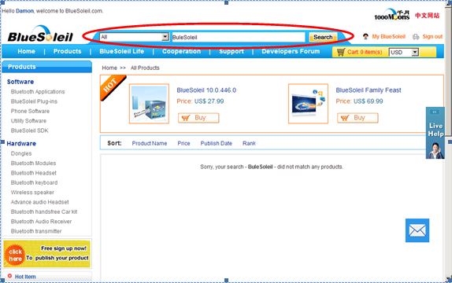
Task: Click the Free sign up now banner
Action: 46,254
